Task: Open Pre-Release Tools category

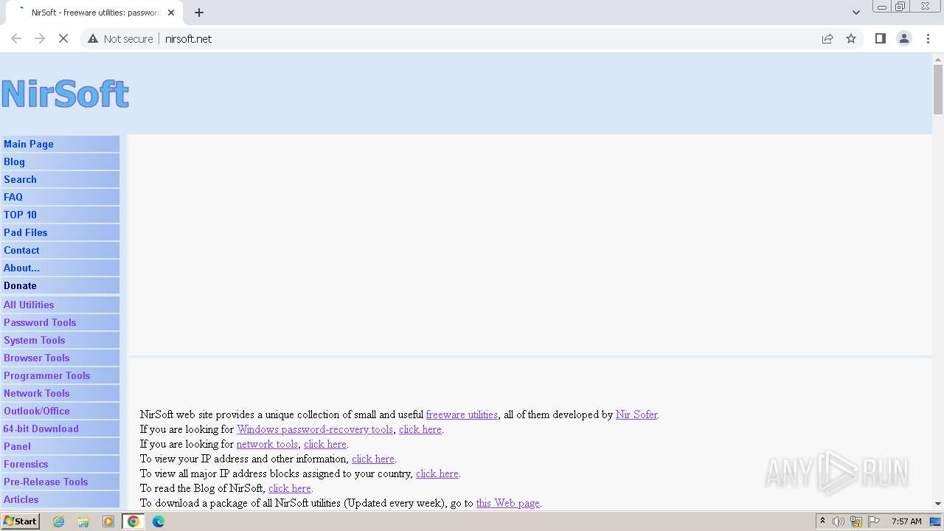Action: [x=60, y=482]
